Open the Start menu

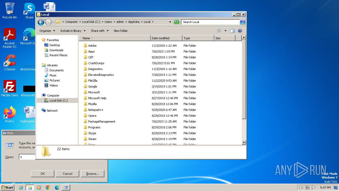coord(7,188)
